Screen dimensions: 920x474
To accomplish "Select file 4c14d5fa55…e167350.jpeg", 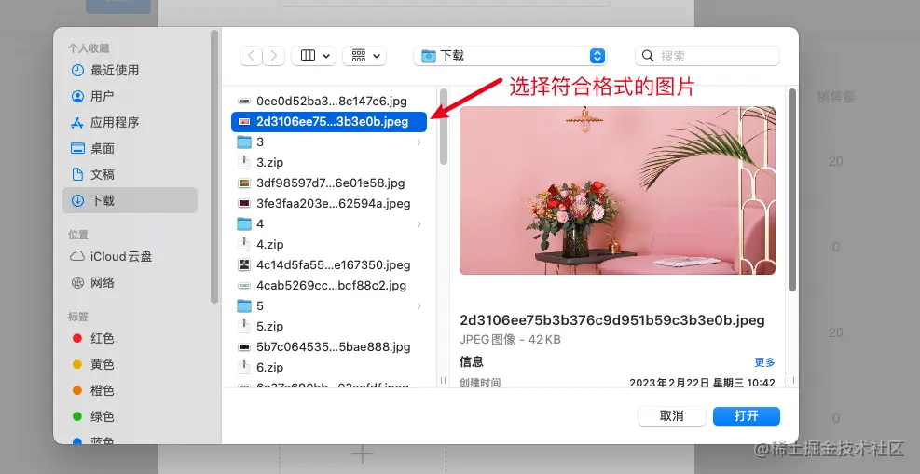I will coord(329,264).
